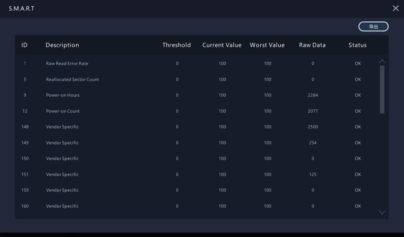404x237 pixels.
Task: Close the S.M.A.R.T dialog
Action: pos(396,8)
